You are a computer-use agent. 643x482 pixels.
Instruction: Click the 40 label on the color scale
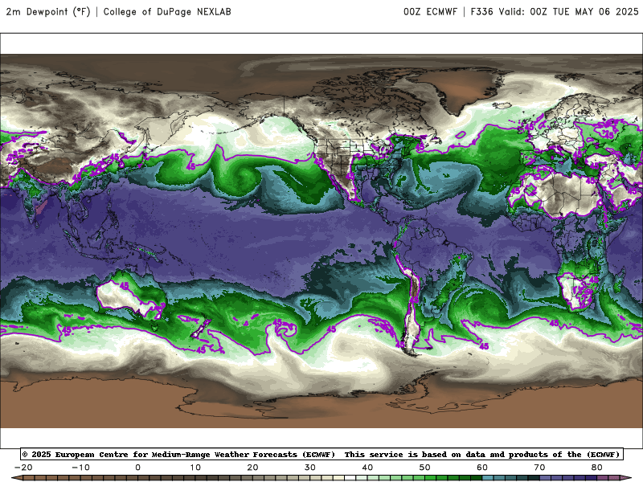coord(367,468)
